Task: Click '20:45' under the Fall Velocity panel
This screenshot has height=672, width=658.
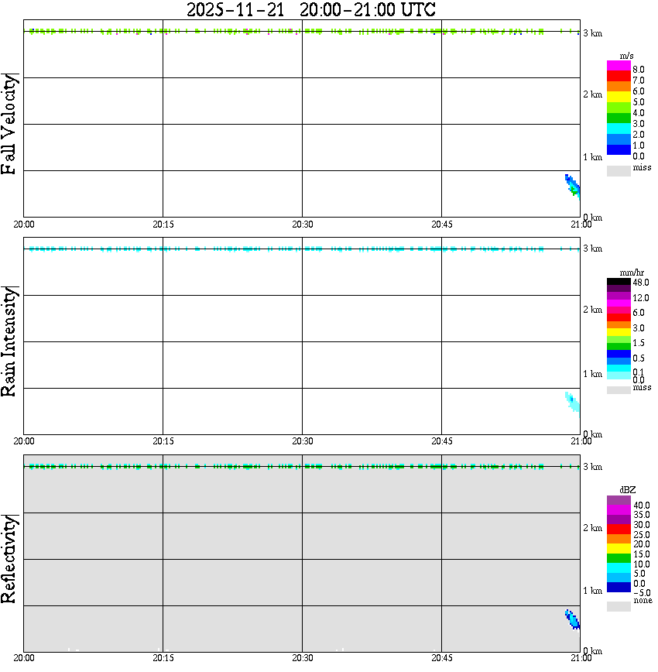Action: click(x=441, y=225)
